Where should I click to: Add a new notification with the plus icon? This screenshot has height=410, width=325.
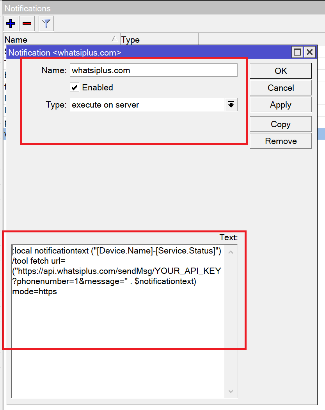click(x=11, y=23)
